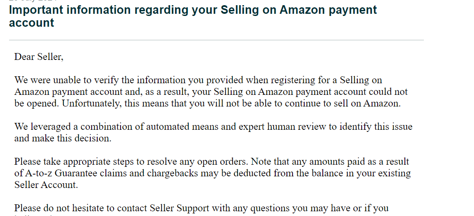474x216 pixels.
Task: Click the line "and make this decision."
Action: pyautogui.click(x=63, y=138)
